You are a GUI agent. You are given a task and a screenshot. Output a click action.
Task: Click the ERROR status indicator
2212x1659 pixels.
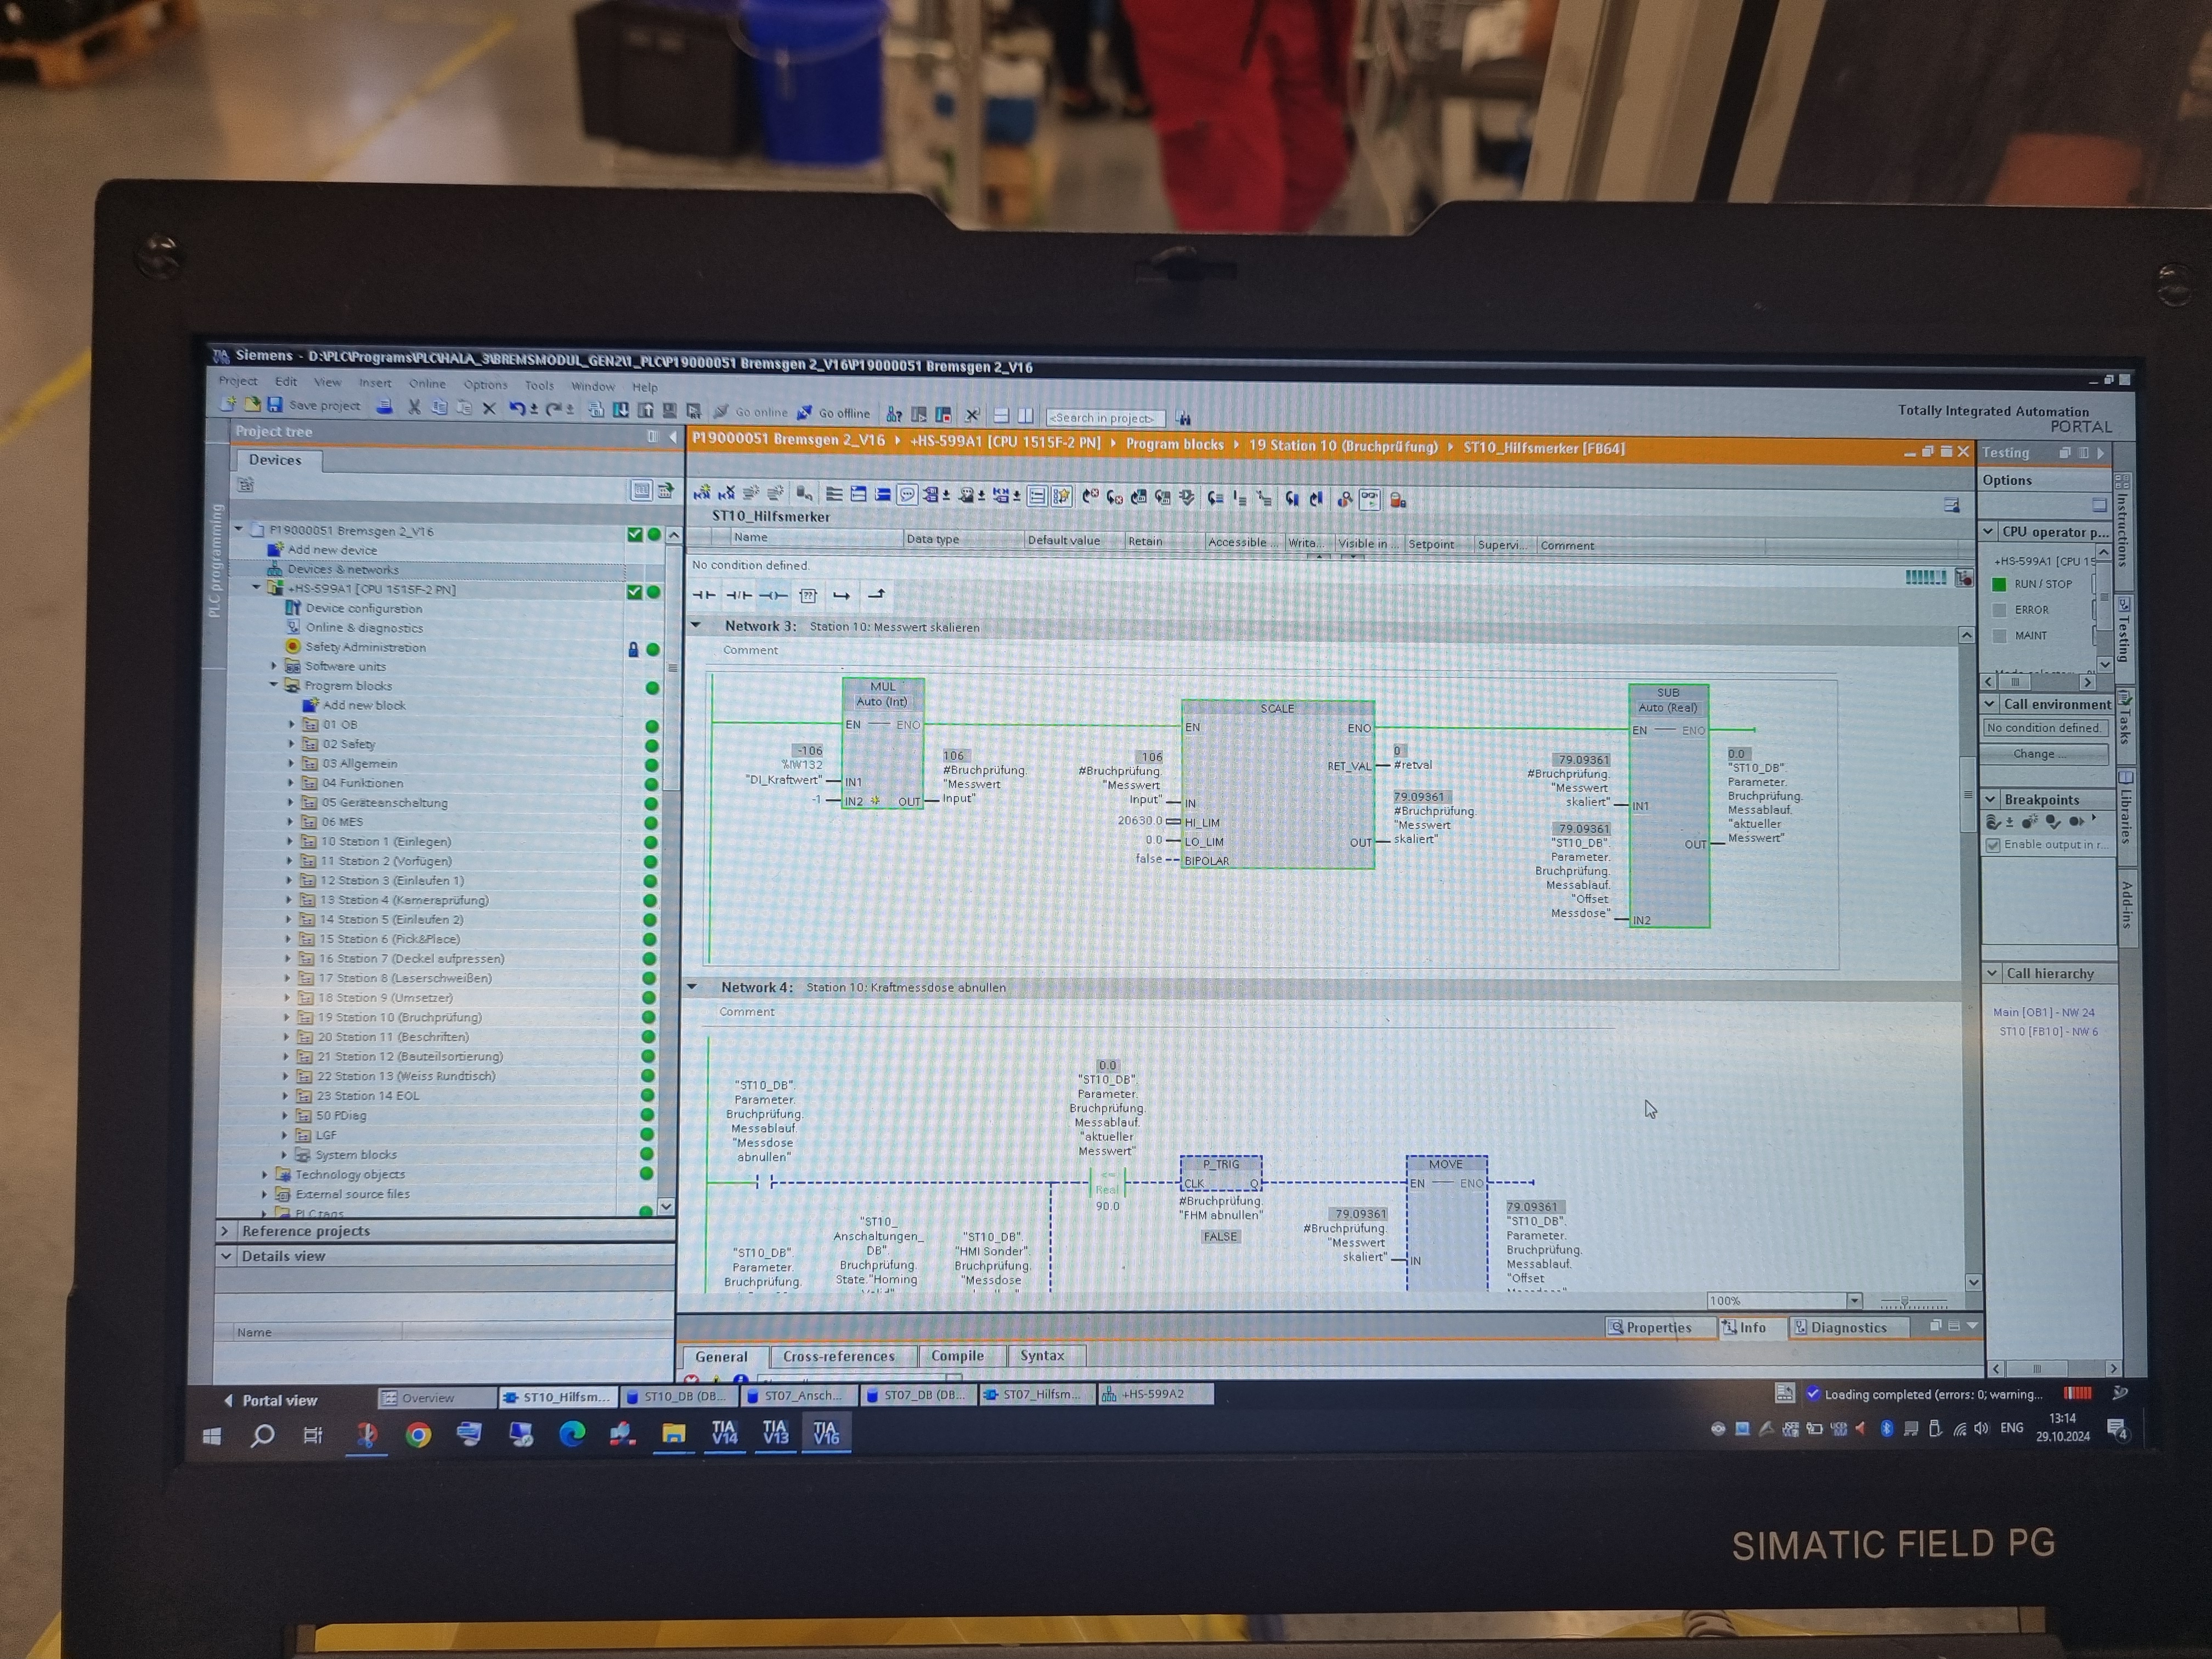click(2000, 610)
